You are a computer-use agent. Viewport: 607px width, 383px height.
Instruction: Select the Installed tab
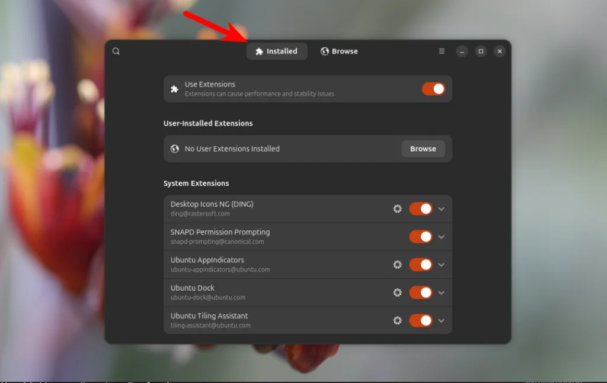coord(277,51)
